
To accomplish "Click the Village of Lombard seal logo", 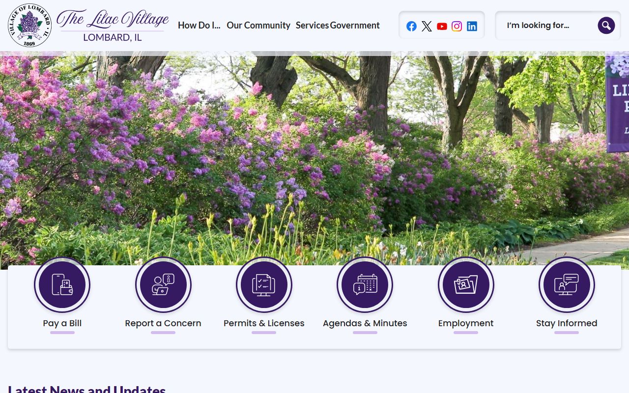I will [29, 25].
